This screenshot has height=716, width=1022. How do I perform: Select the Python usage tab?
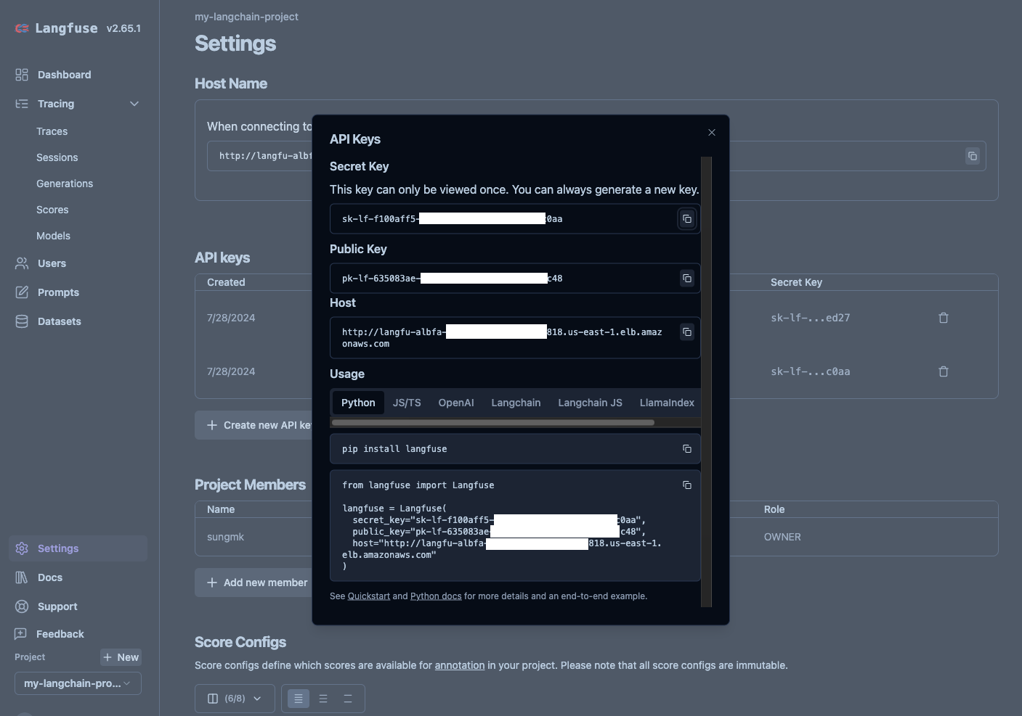tap(358, 403)
